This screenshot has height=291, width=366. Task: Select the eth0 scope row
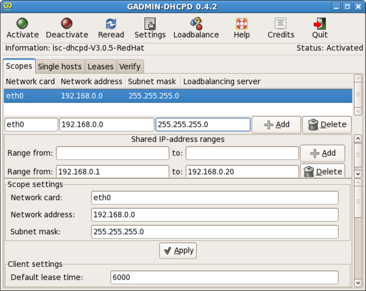click(x=178, y=96)
